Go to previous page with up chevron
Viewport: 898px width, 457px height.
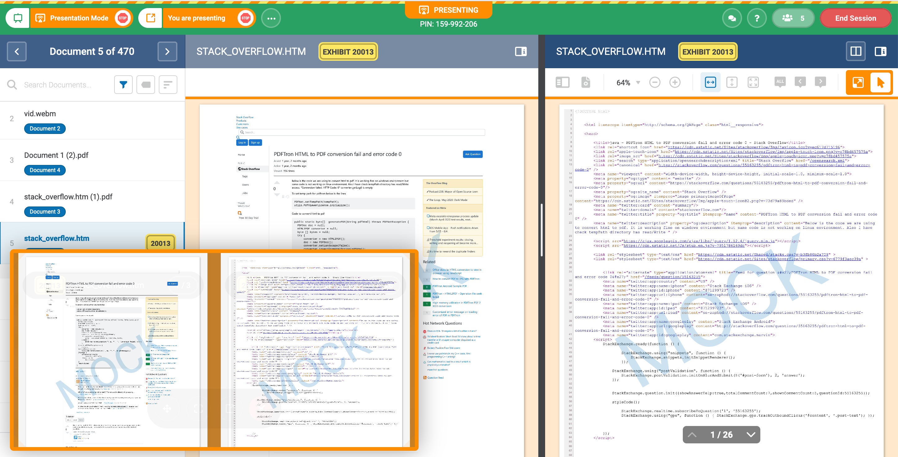(x=692, y=435)
